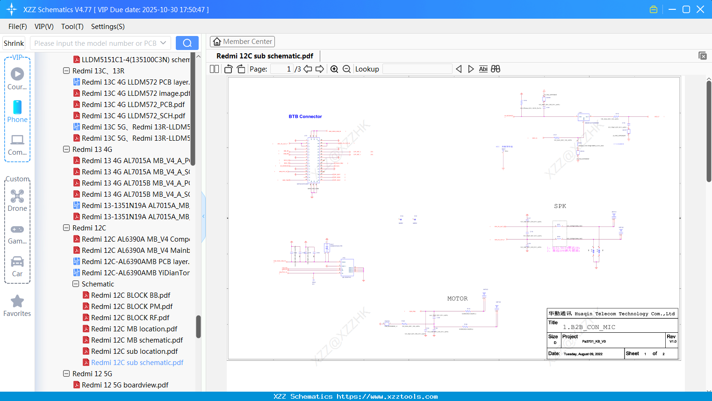
Task: Open text selection with the Abi tool
Action: tap(483, 69)
